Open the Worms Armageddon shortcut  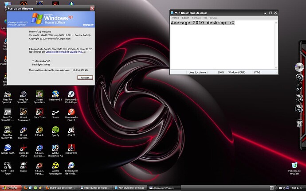tap(55, 165)
